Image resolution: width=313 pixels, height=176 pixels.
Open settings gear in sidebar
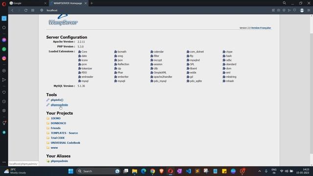click(4, 110)
